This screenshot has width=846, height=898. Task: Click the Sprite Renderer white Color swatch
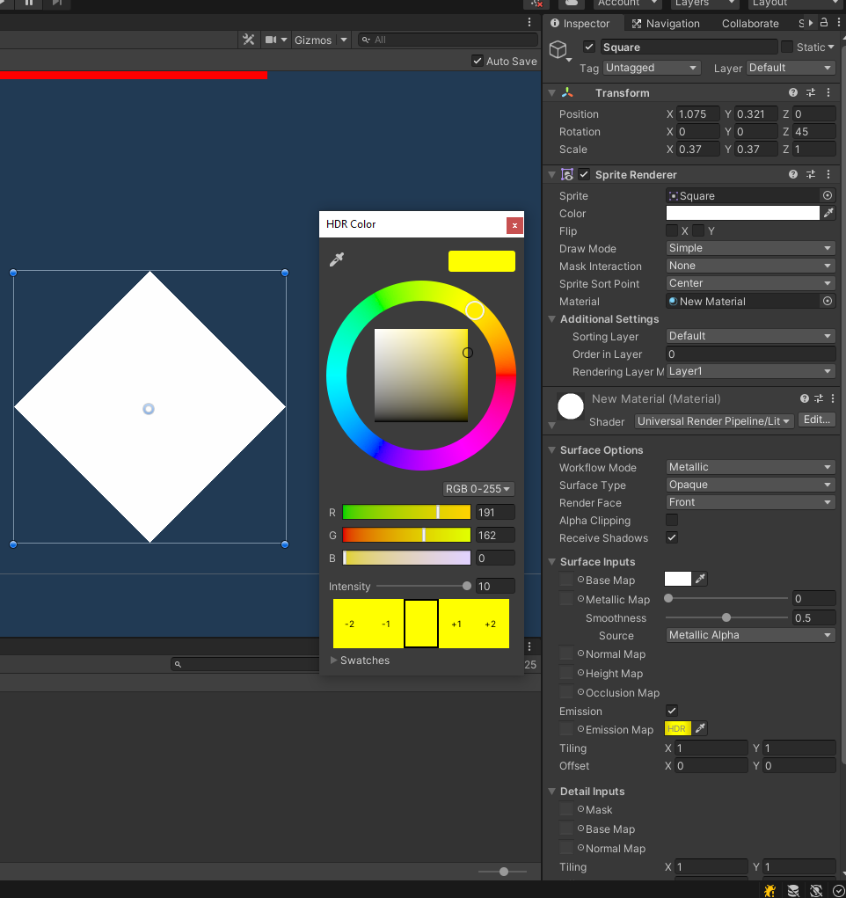click(742, 213)
